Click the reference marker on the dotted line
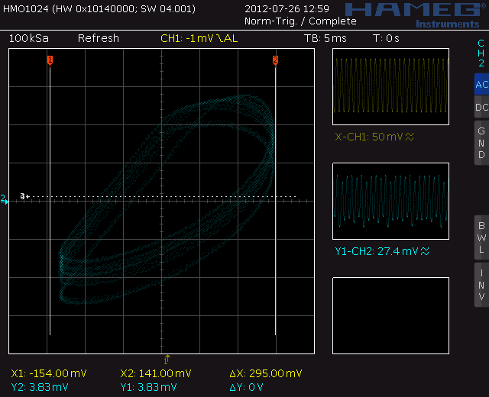 (x=24, y=196)
